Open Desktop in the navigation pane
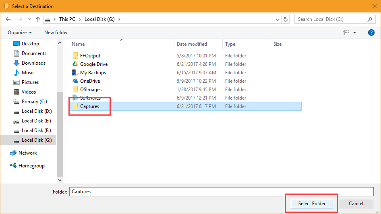The image size is (381, 214). pyautogui.click(x=30, y=44)
